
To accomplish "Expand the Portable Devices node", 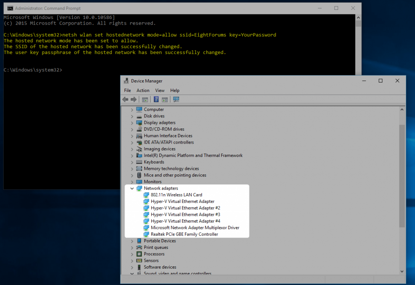I will coord(132,241).
